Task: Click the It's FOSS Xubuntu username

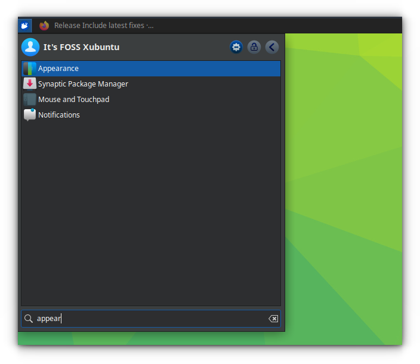Action: (x=81, y=47)
